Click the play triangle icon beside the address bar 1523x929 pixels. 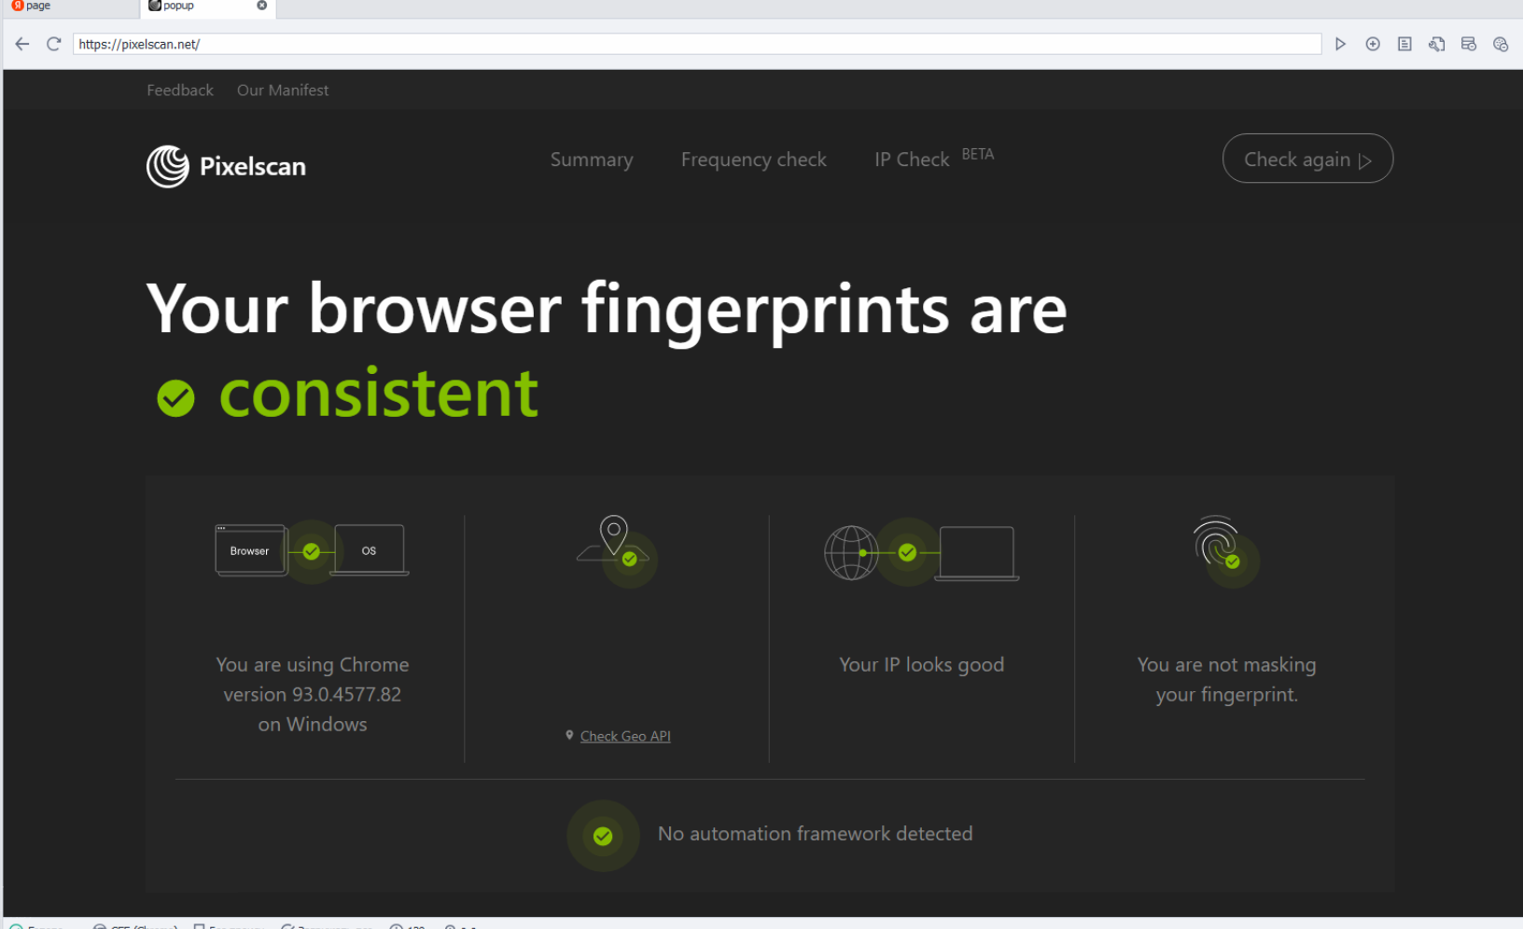[x=1341, y=44]
